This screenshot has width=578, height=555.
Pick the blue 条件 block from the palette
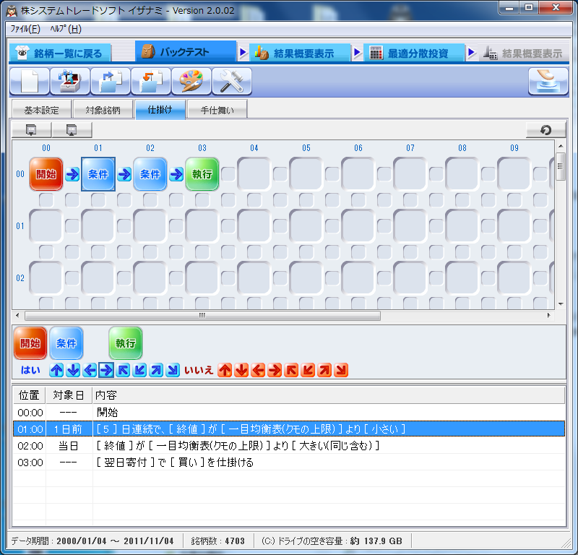(x=66, y=343)
